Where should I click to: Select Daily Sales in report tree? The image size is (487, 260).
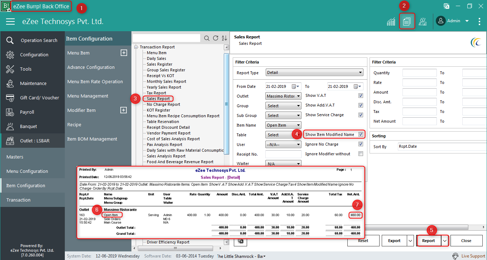click(x=156, y=58)
